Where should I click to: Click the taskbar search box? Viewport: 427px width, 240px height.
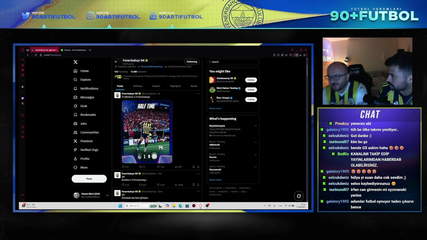(x=140, y=206)
